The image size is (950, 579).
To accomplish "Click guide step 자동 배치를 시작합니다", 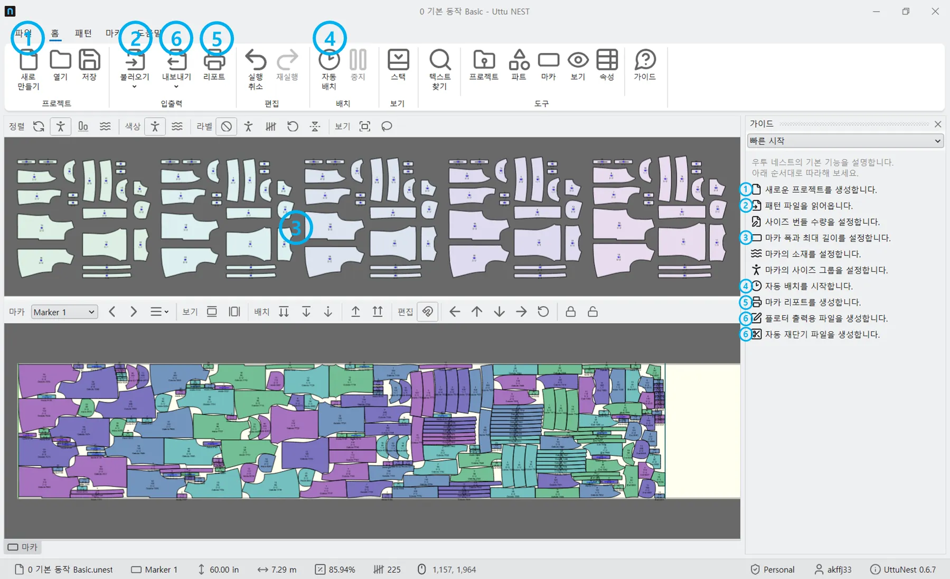I will coord(808,286).
